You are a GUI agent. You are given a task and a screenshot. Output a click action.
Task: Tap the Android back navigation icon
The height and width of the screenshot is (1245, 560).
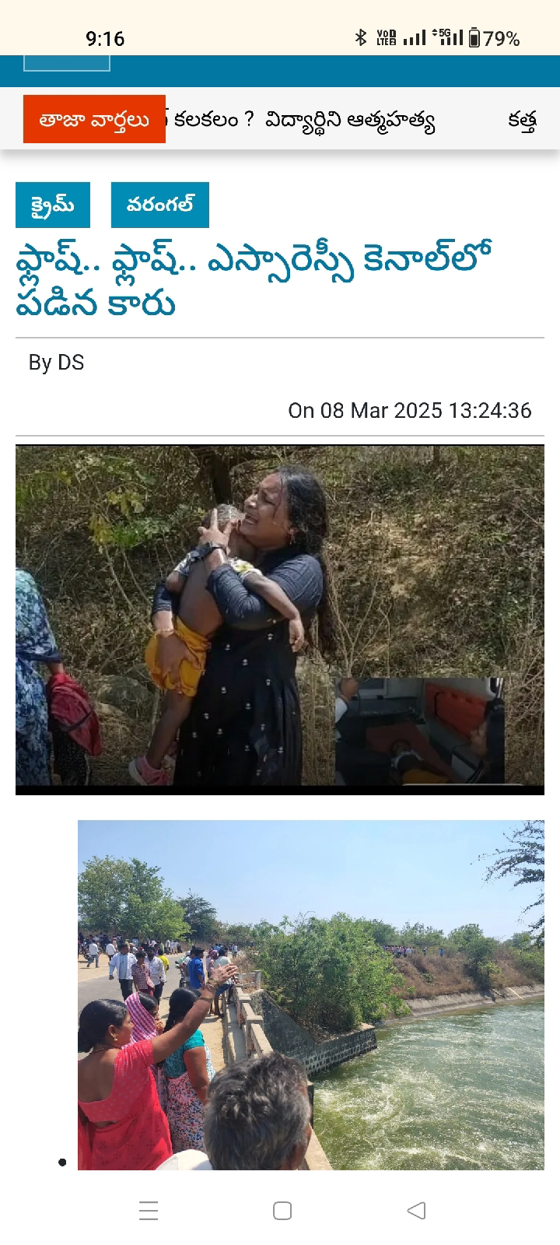417,1211
